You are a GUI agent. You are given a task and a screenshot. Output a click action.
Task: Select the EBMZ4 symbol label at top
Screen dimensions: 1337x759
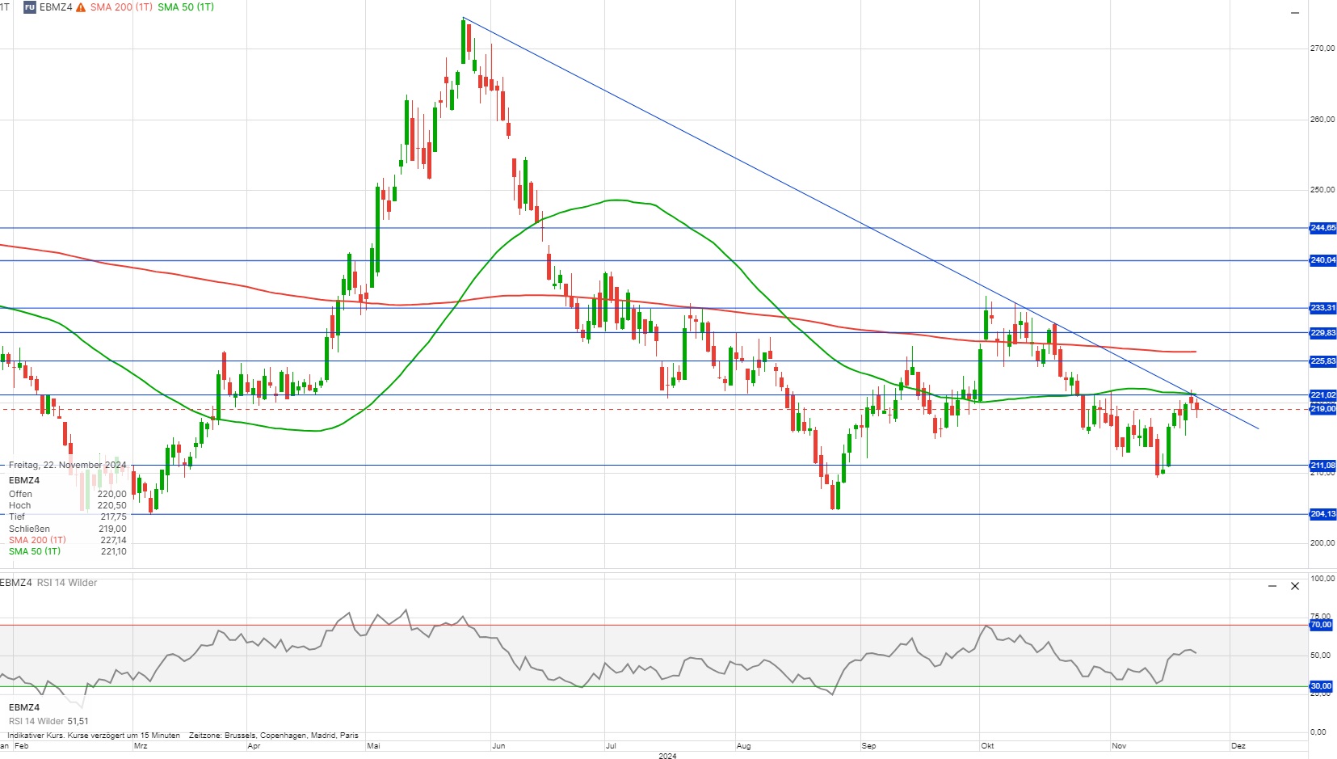point(56,7)
